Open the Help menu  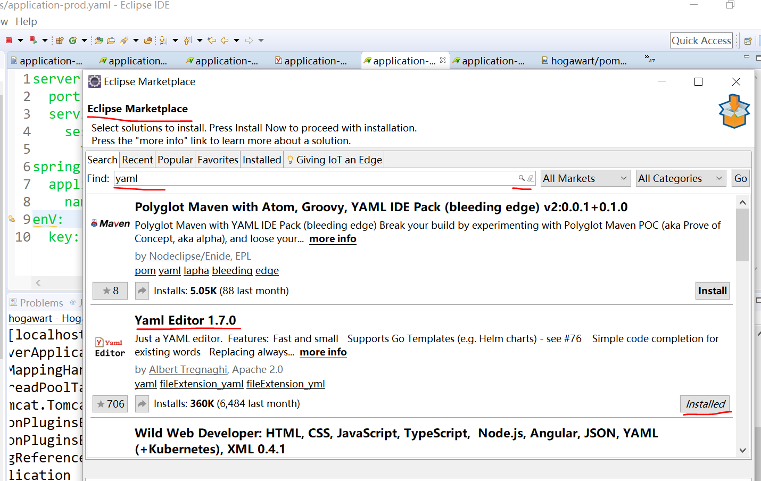(26, 21)
